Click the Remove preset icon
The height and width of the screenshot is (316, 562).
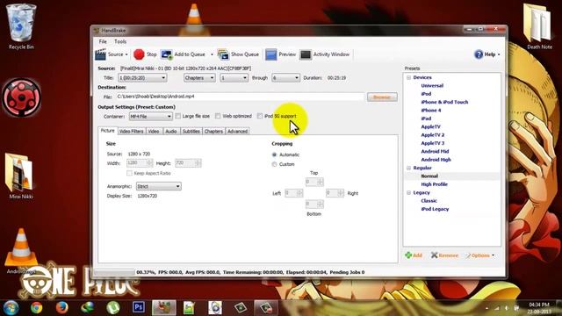pyautogui.click(x=435, y=255)
